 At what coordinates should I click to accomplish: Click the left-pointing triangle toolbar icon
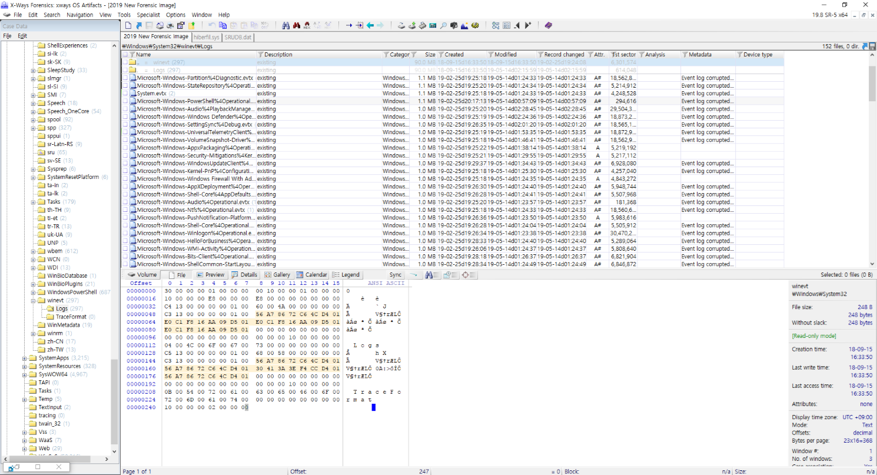click(x=517, y=25)
